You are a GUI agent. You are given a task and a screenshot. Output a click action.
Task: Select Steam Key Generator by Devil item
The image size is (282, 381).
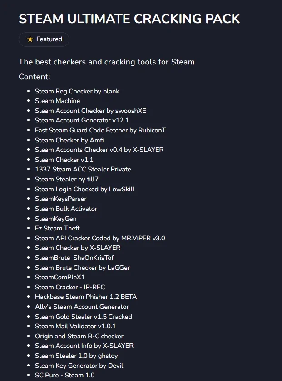[79, 366]
